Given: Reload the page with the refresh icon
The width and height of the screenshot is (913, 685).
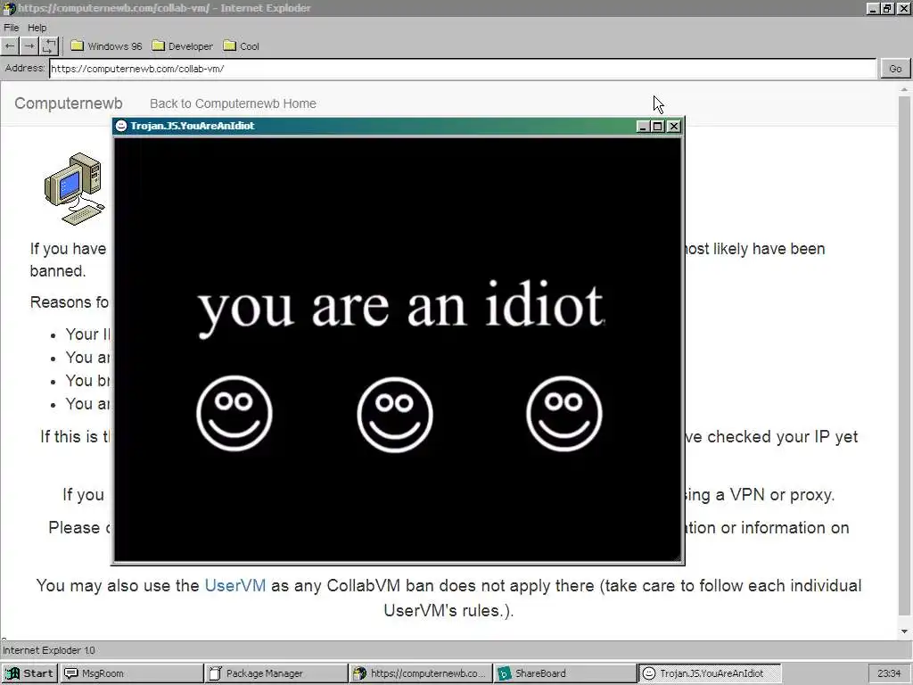Looking at the screenshot, I should (50, 46).
